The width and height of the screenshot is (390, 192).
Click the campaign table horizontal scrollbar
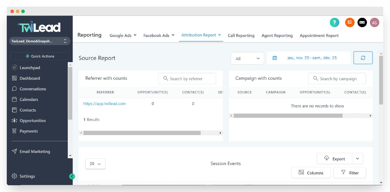[x=288, y=116]
